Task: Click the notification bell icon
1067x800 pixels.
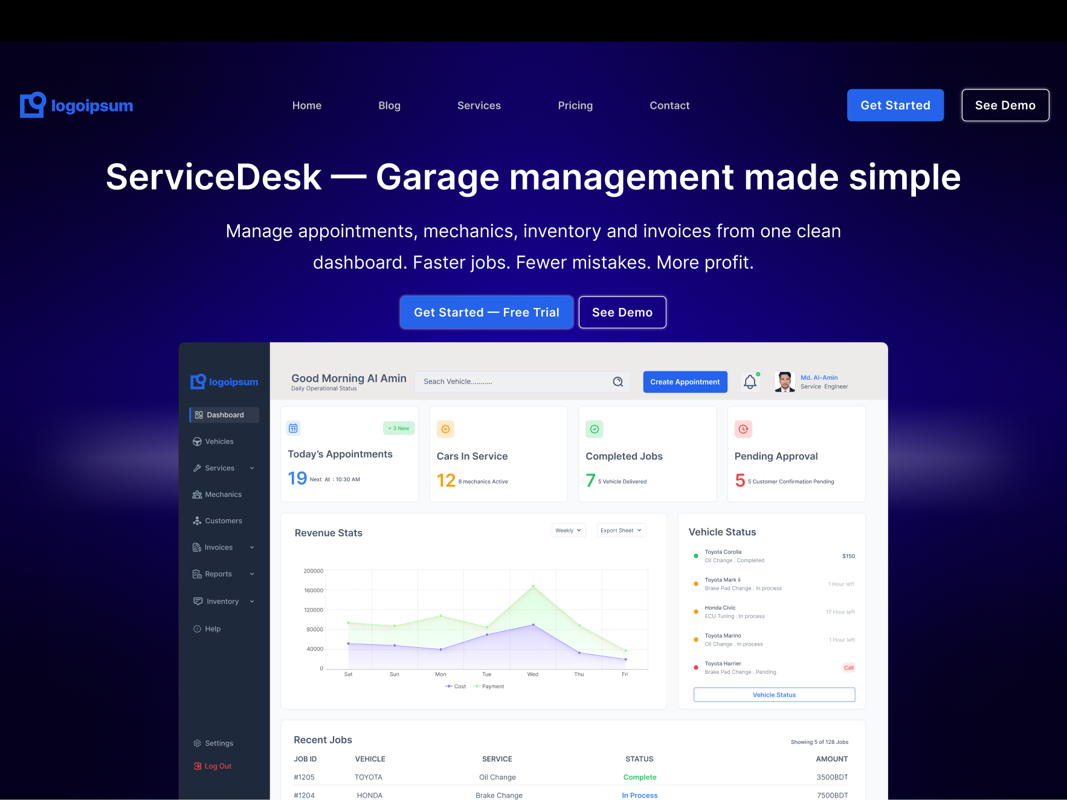Action: 750,382
